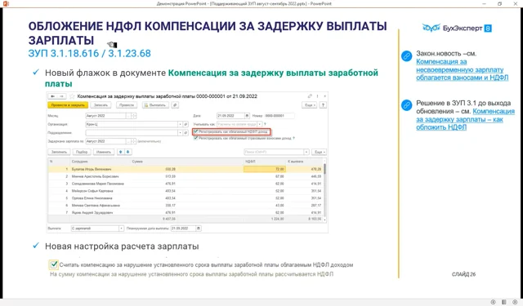Viewport: 523px width, 306px height.
Task: Select the Сумма cell 513,59
Action: pyautogui.click(x=170, y=176)
